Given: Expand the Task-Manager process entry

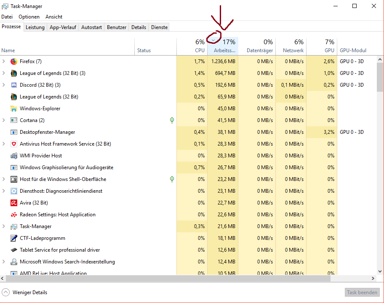Looking at the screenshot, I should click(4, 226).
